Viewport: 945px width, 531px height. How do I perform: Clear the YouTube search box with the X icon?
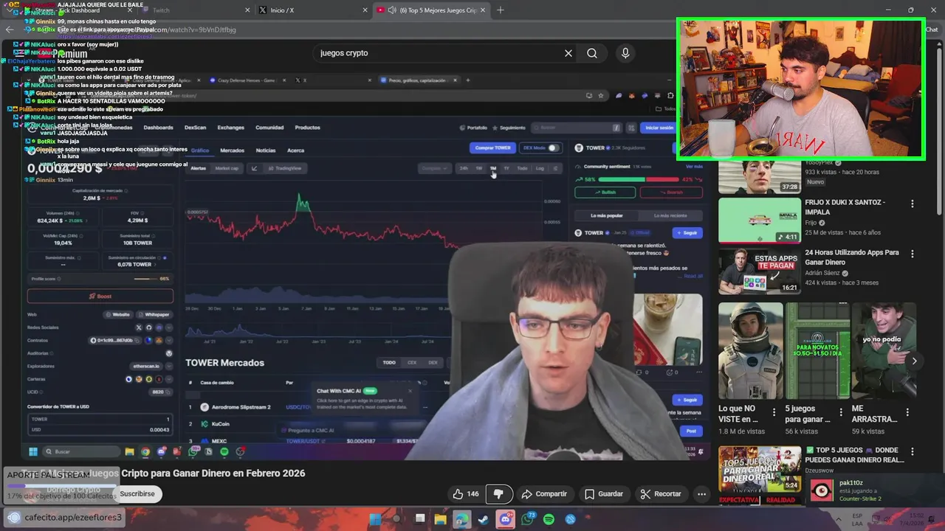(x=568, y=53)
